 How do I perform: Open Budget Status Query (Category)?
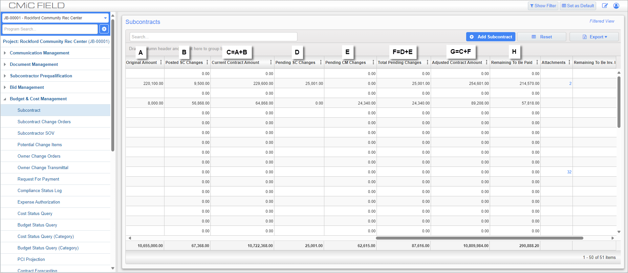click(x=48, y=248)
